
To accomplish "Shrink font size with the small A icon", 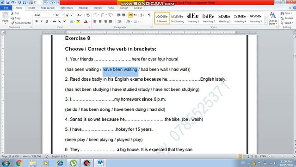I will pos(72,15).
